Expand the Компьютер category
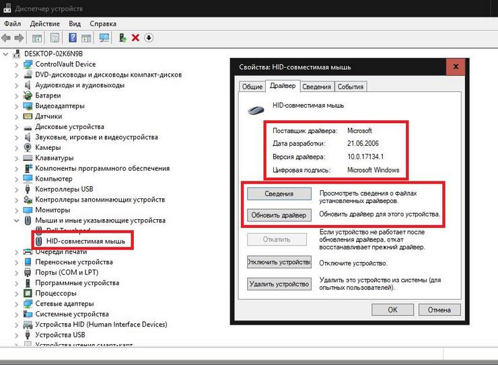The image size is (498, 365). coord(17,179)
